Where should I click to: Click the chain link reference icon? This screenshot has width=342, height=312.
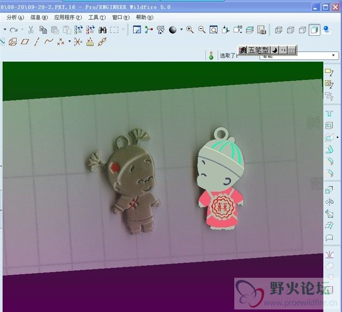[102, 41]
